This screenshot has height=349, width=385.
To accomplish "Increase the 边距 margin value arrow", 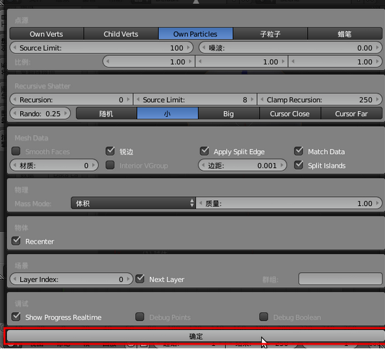I will 282,166.
